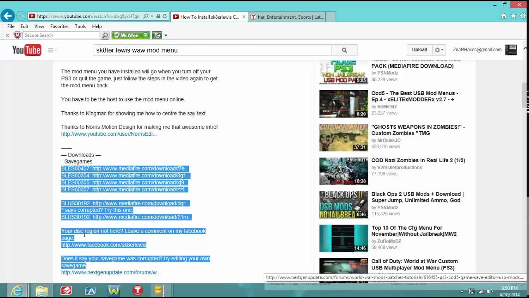Open the first BLUS30192 mediafire dqr link
Screen dimensions: 529x298
pyautogui.click(x=141, y=203)
